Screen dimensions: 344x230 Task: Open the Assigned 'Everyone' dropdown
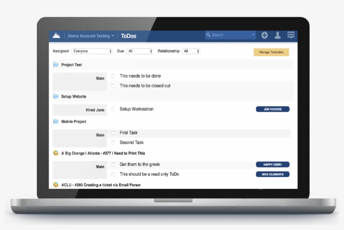(92, 51)
